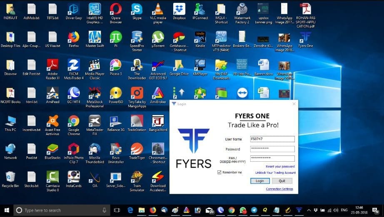Open FXCM MetaTrader 4 icon

click(x=74, y=69)
